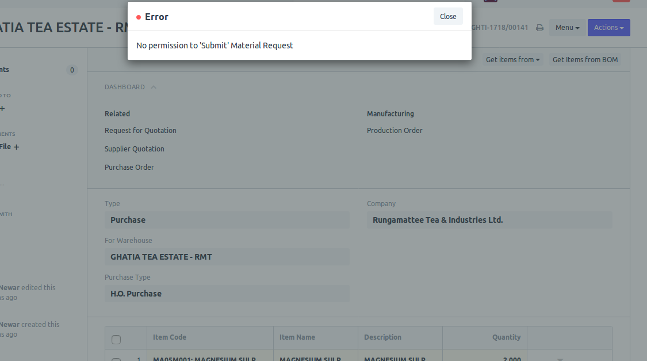Collapse the Dashboard section using its chevron icon
Viewport: 647px width, 361px height.
[153, 86]
